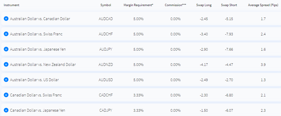Select the AUDUSD symbol cell

106,80
